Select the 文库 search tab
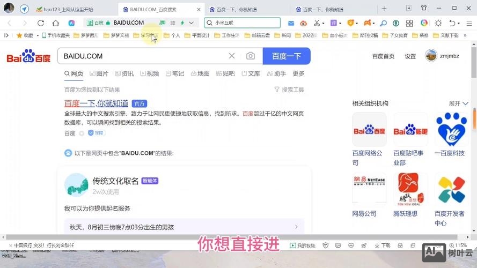 [251, 73]
